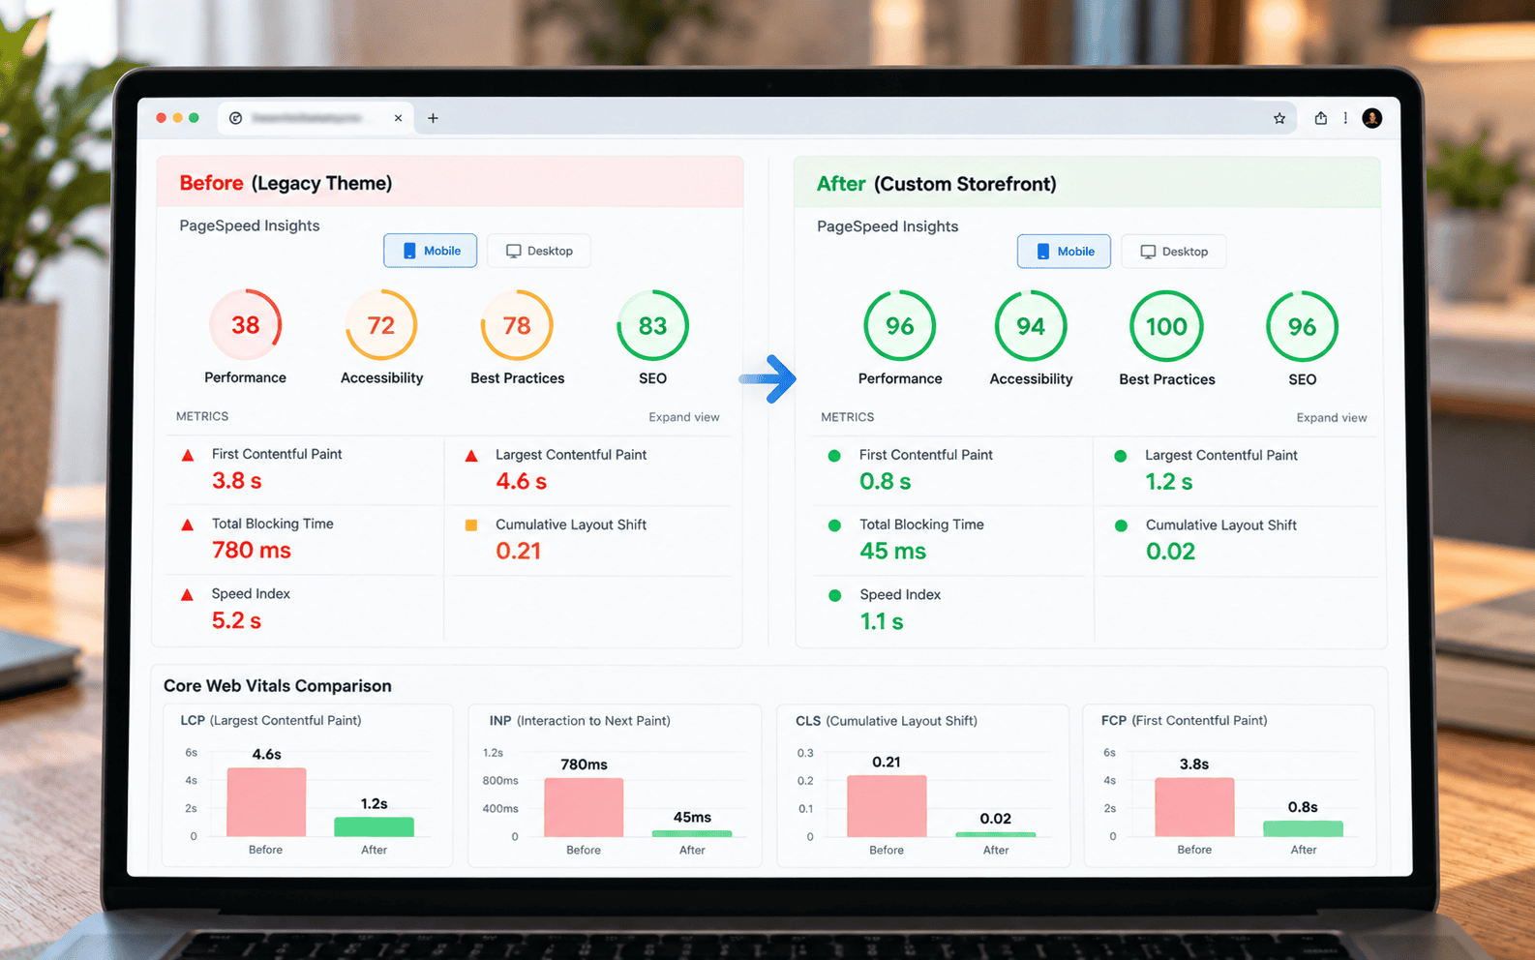Click the red Before bar in INP chart

point(584,807)
